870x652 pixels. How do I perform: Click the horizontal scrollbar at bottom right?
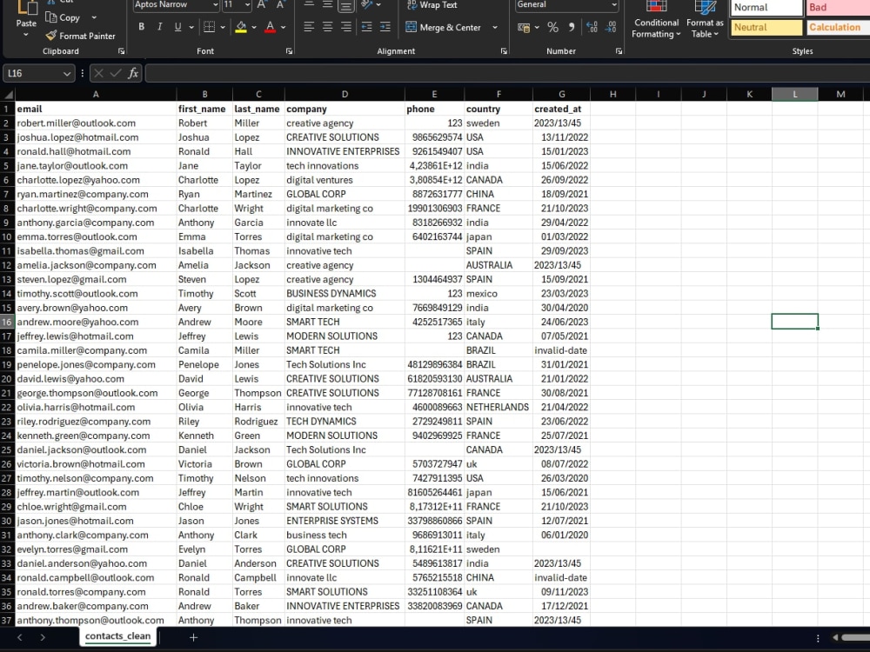(854, 637)
